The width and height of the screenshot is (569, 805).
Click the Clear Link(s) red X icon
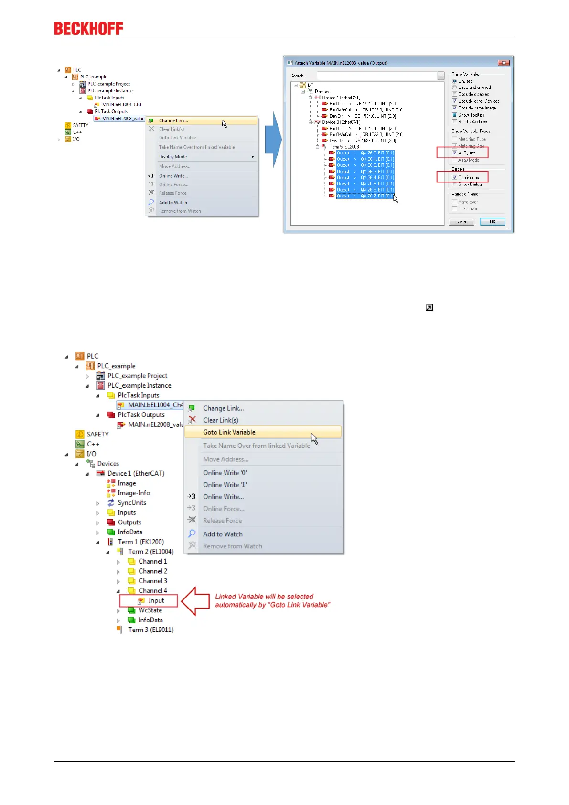192,420
